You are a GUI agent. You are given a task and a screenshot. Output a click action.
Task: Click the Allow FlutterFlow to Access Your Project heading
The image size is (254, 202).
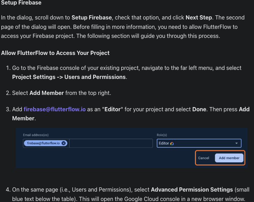click(x=55, y=53)
